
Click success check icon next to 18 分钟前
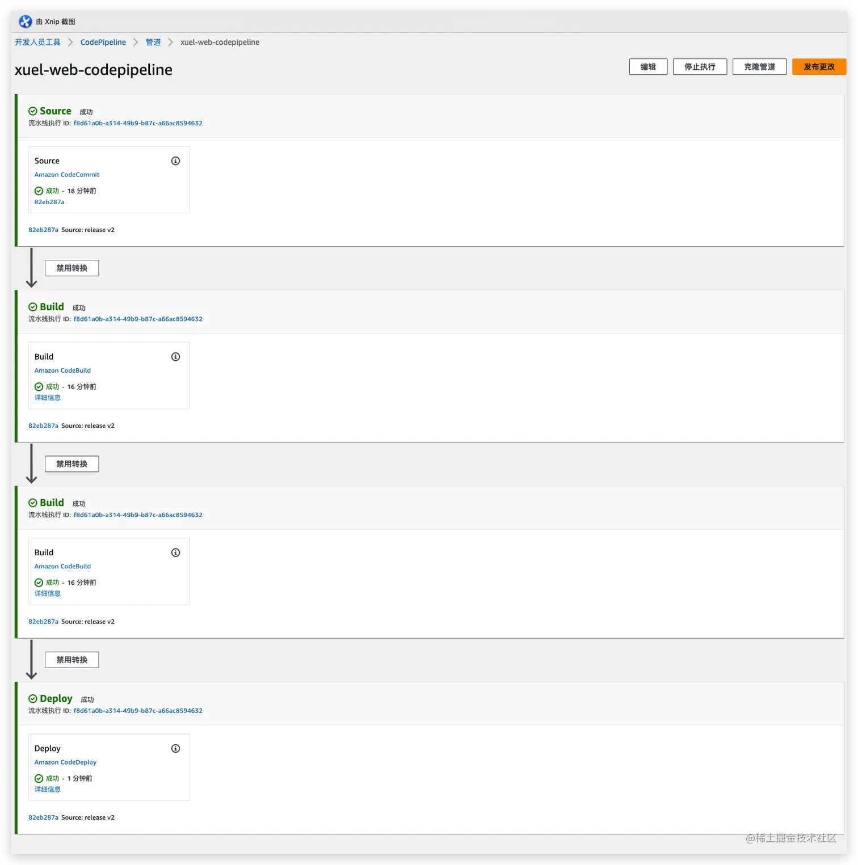39,191
